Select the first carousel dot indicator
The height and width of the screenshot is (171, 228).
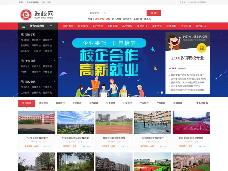[x=158, y=92]
